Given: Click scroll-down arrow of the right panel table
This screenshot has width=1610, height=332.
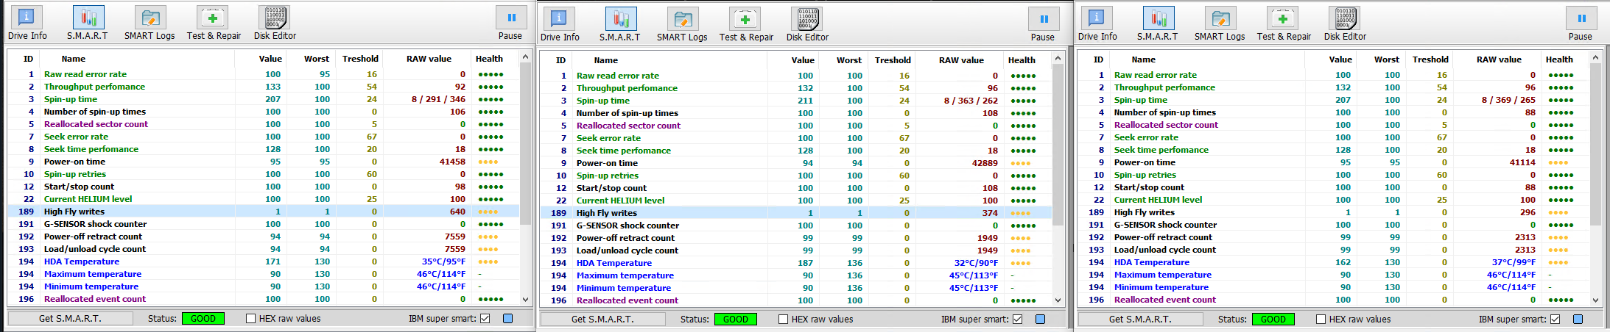Looking at the screenshot, I should tap(1595, 300).
